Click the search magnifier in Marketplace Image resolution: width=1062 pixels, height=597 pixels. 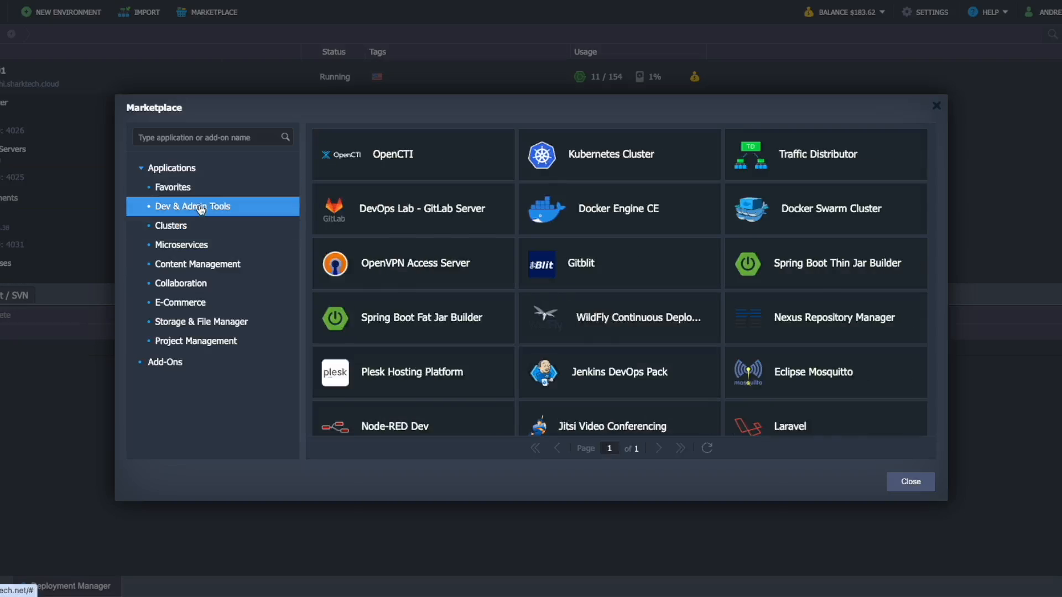tap(285, 137)
